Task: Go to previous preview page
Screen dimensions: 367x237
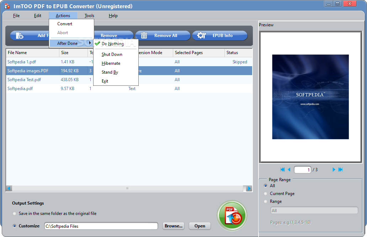Action: (x=289, y=169)
